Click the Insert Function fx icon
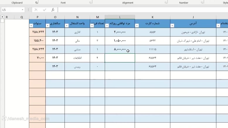228x128 pixels. (53, 10)
